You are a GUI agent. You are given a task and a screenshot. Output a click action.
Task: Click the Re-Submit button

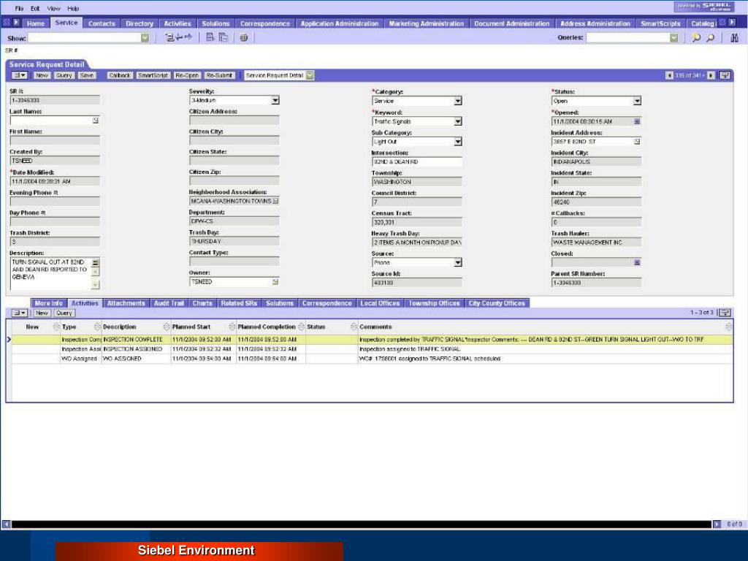click(x=219, y=75)
